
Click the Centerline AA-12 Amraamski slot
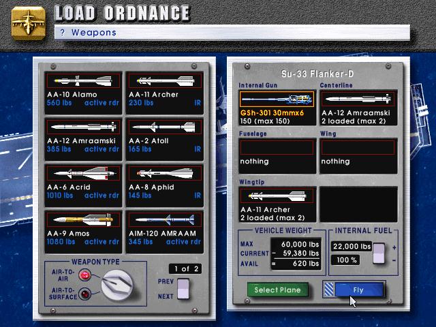coord(358,108)
